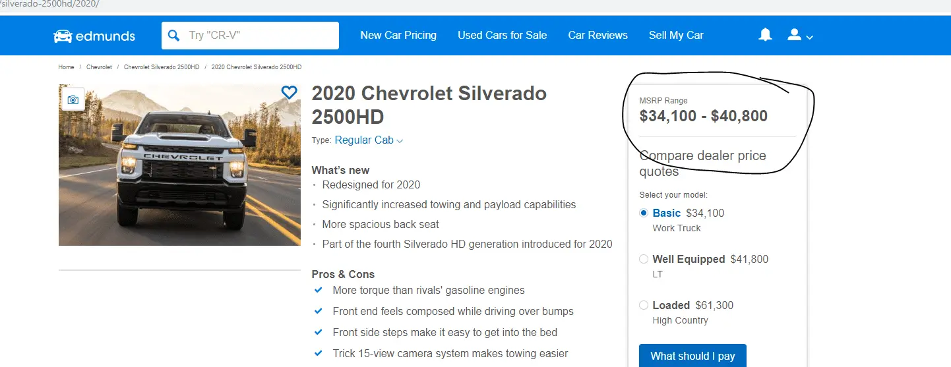The width and height of the screenshot is (951, 367).
Task: Click the search magnifying glass icon
Action: coord(174,36)
